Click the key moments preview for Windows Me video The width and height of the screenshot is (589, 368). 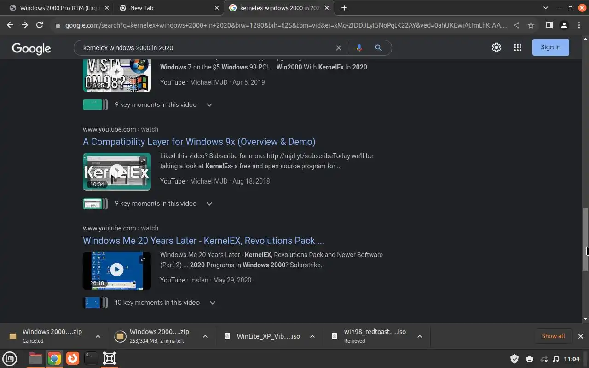click(x=95, y=303)
